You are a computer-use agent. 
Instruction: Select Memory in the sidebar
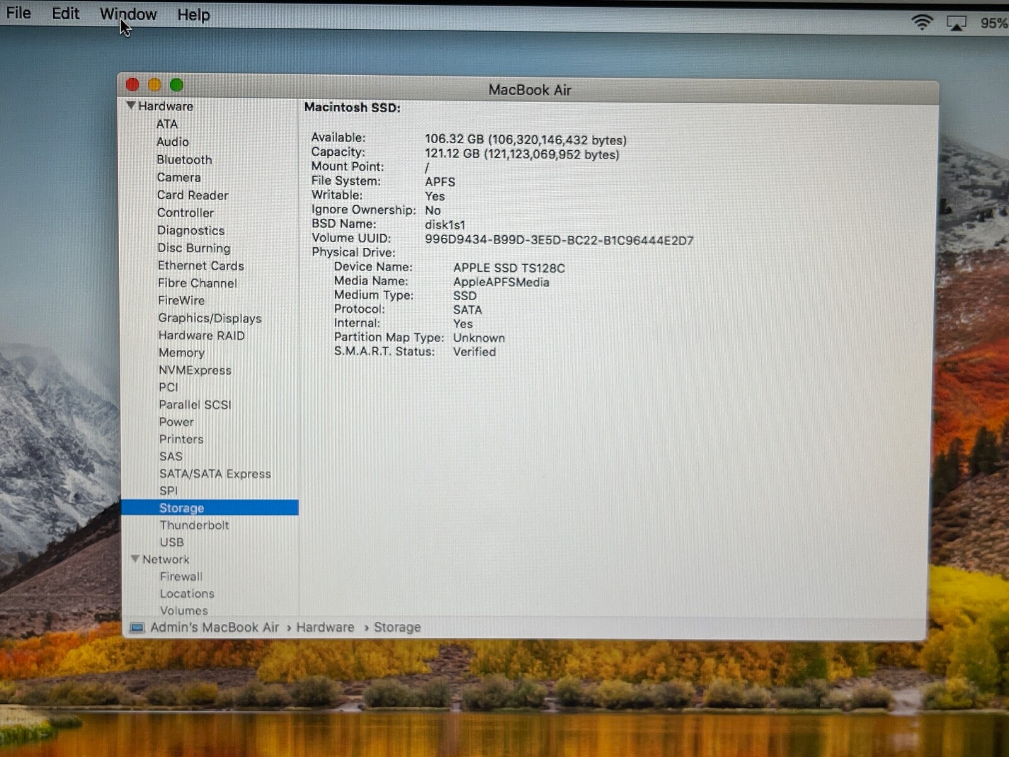tap(181, 353)
